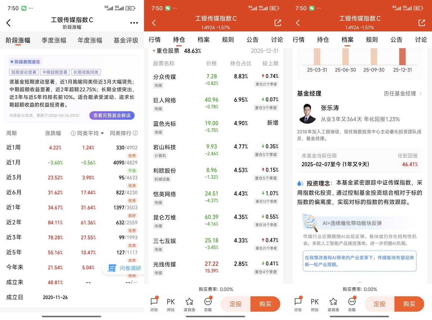Open the 分众传媒 stock row
This screenshot has height=320, width=432.
[x=216, y=80]
